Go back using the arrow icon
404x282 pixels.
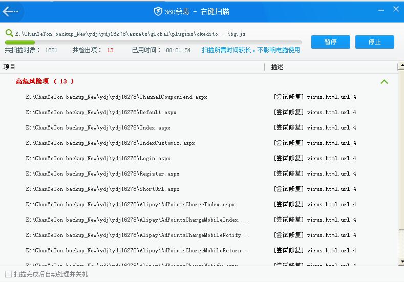(10, 11)
